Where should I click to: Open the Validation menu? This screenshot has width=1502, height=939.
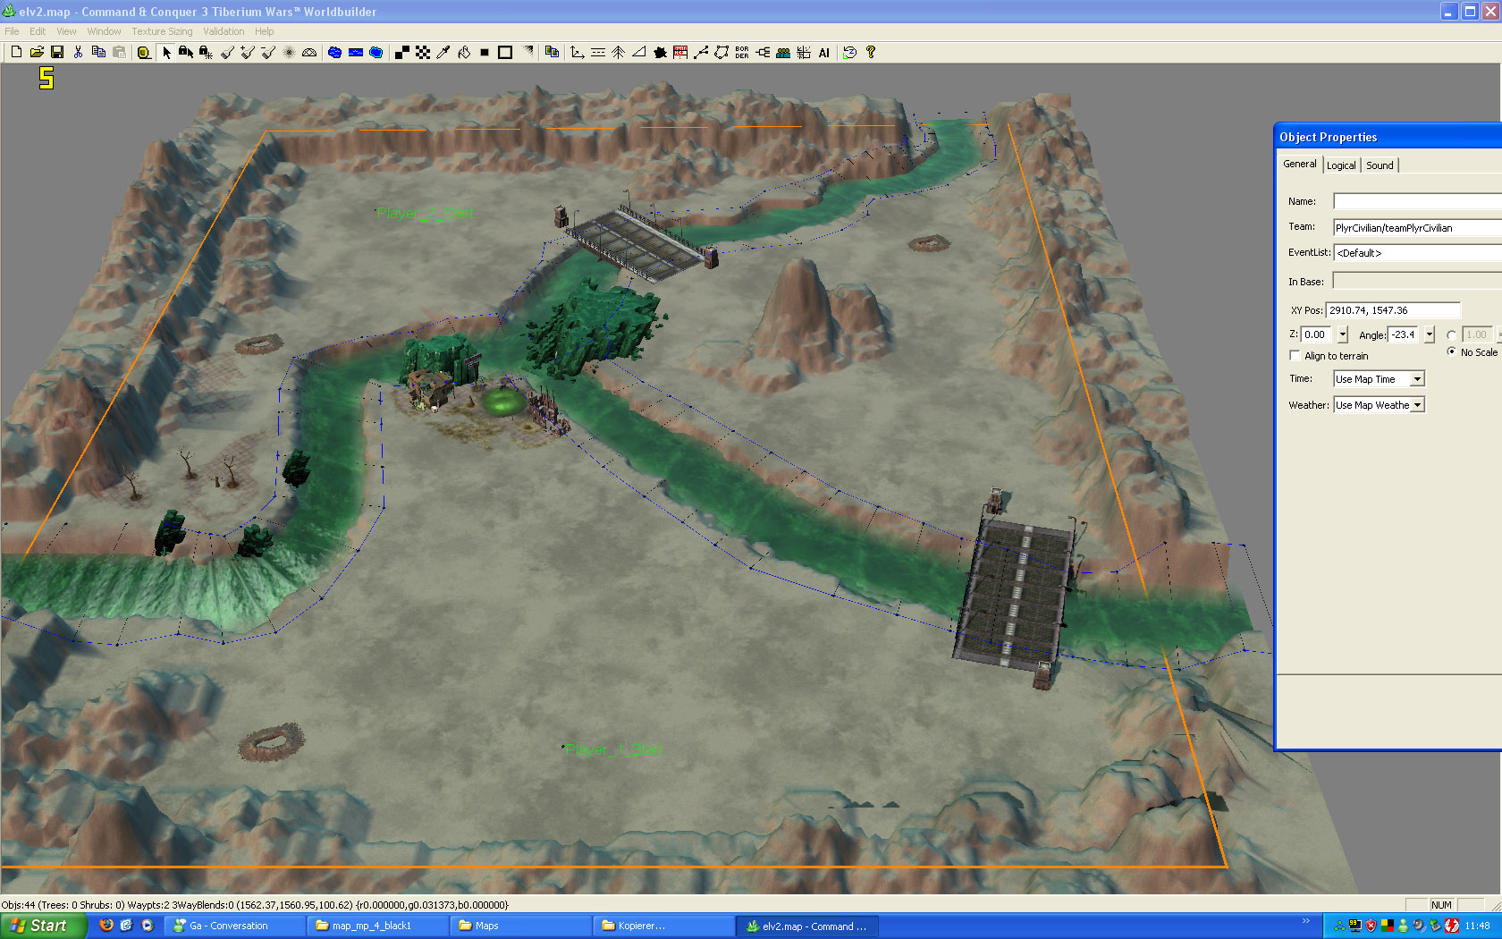point(224,31)
